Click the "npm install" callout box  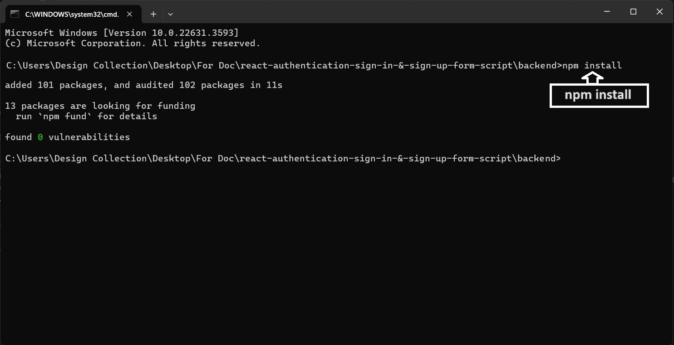pos(599,95)
